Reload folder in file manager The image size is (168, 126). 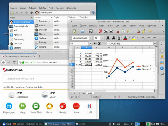coord(93,13)
